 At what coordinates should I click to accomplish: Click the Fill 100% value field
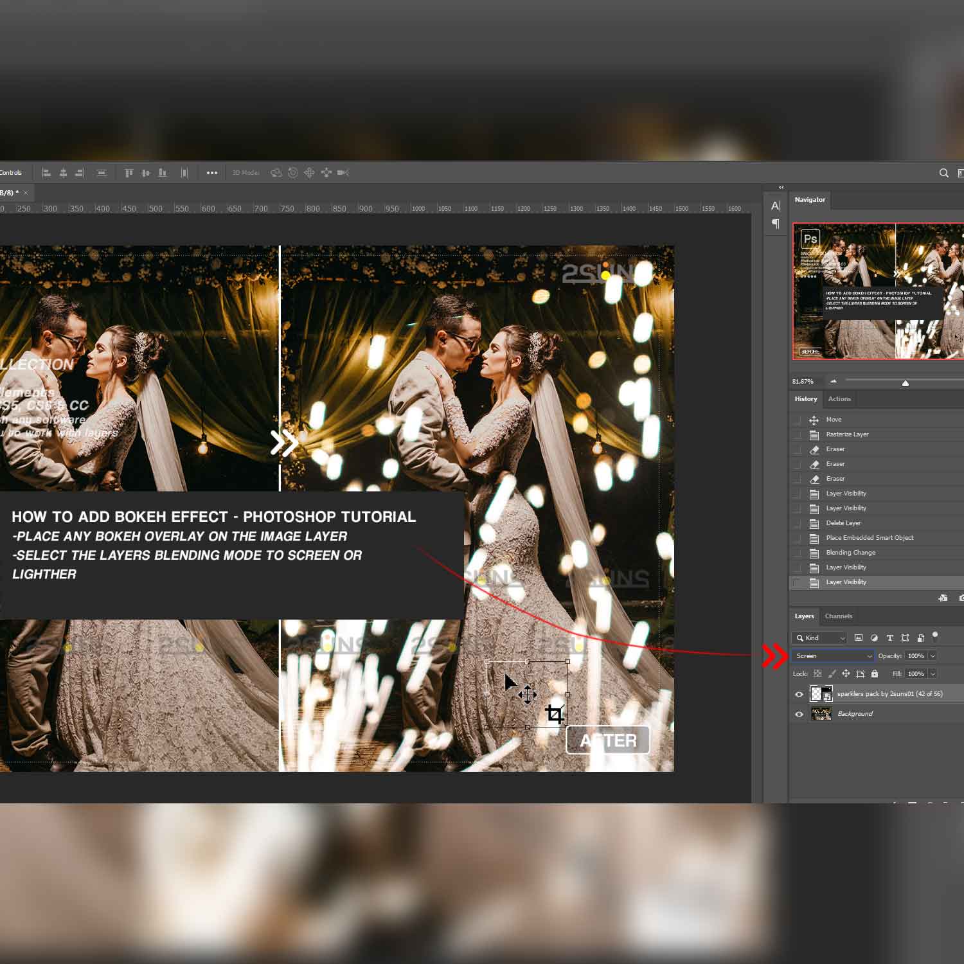pos(916,674)
